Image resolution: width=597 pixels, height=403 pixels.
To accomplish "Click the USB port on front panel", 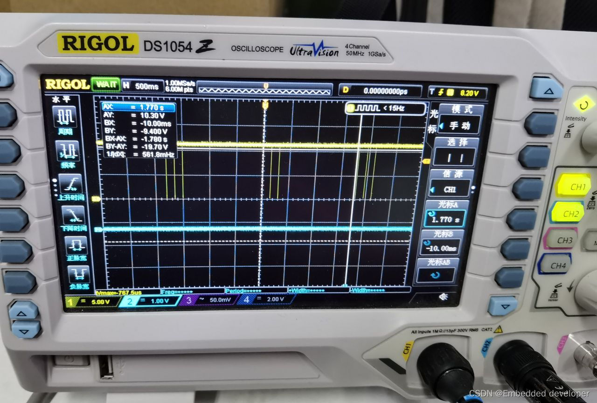I will coord(107,368).
